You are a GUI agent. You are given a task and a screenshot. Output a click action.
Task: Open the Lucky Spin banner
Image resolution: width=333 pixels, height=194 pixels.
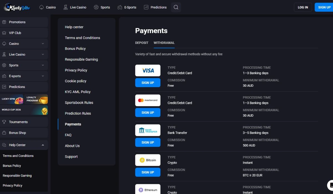coord(12,99)
